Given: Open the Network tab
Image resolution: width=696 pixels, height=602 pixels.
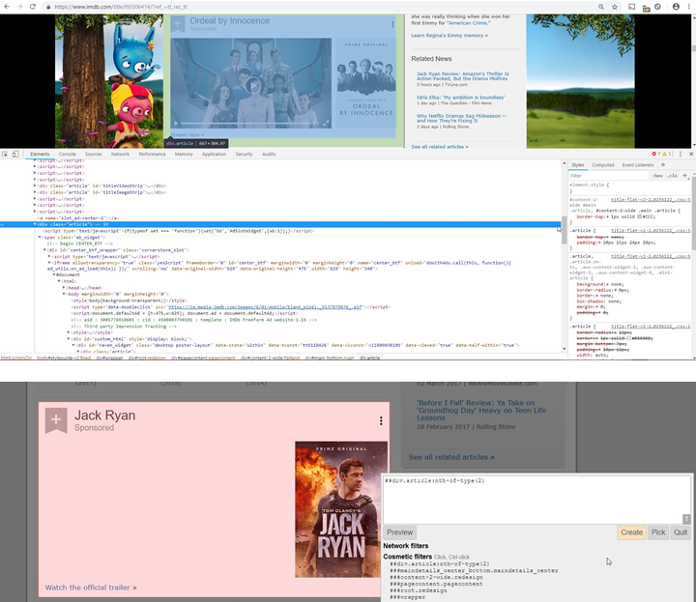Looking at the screenshot, I should tap(120, 154).
